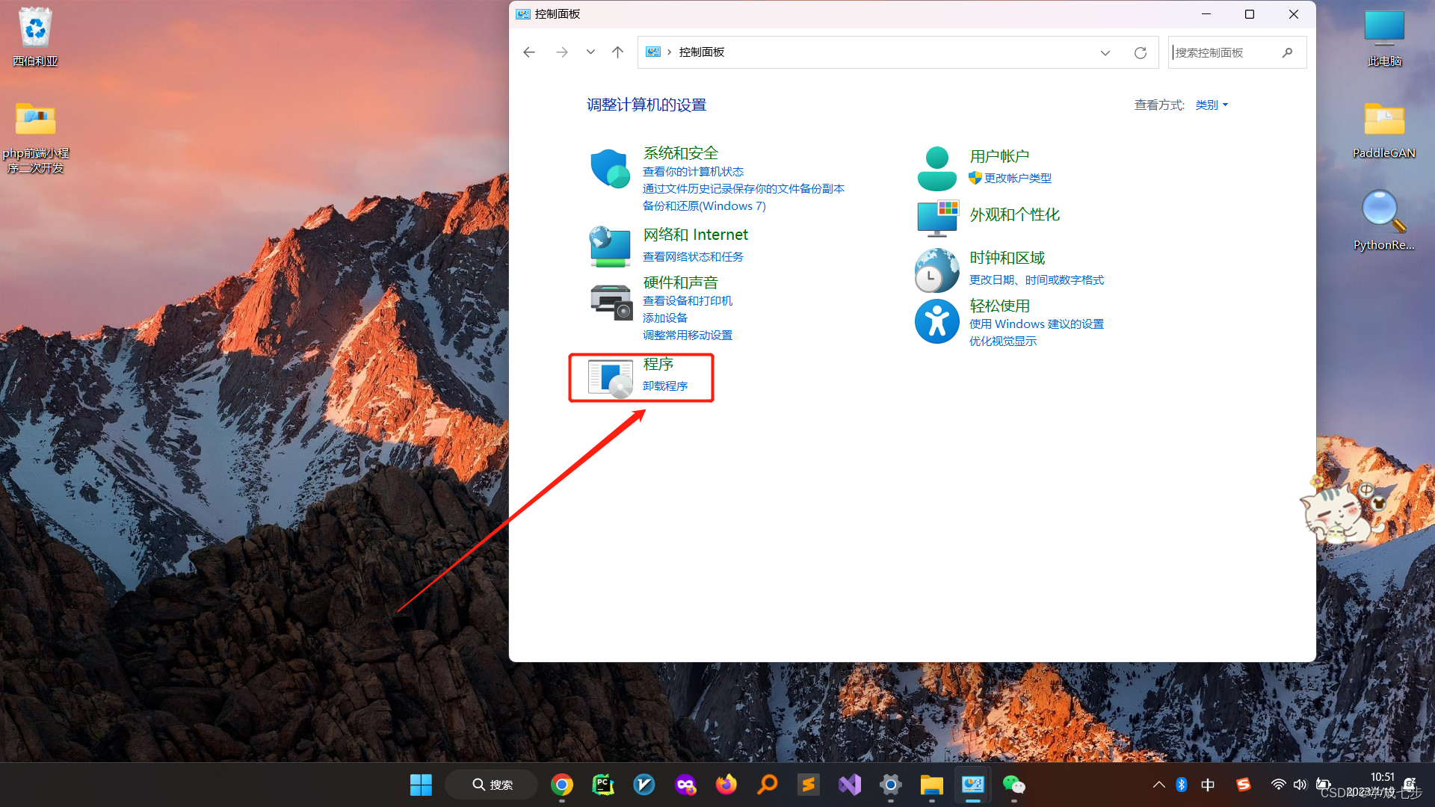Go up one folder level

pos(617,52)
